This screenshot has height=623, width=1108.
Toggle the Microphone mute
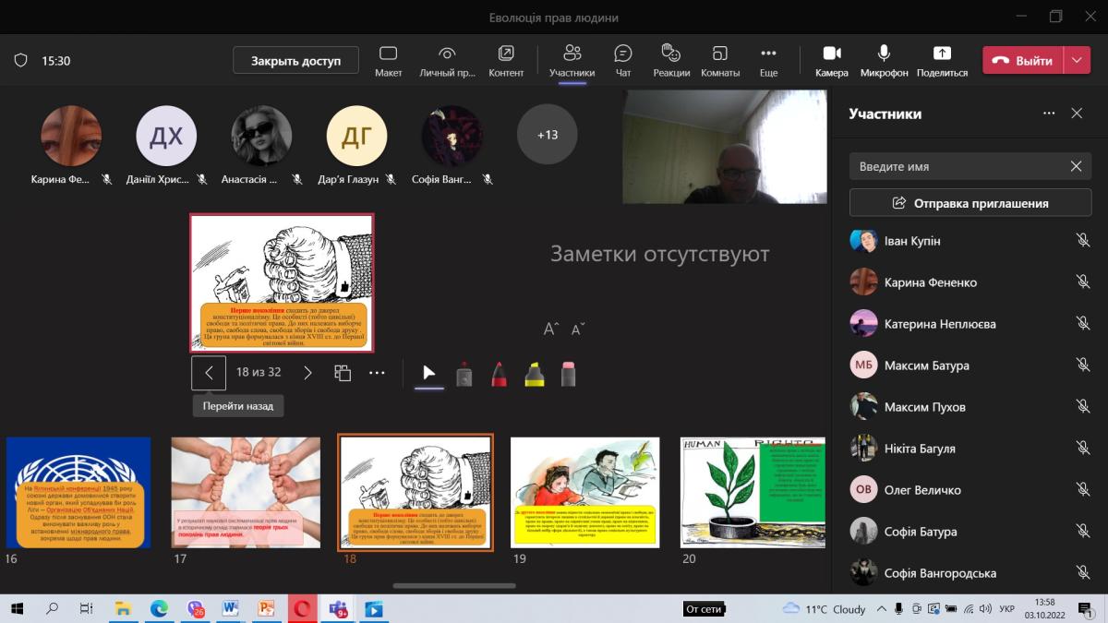(884, 61)
